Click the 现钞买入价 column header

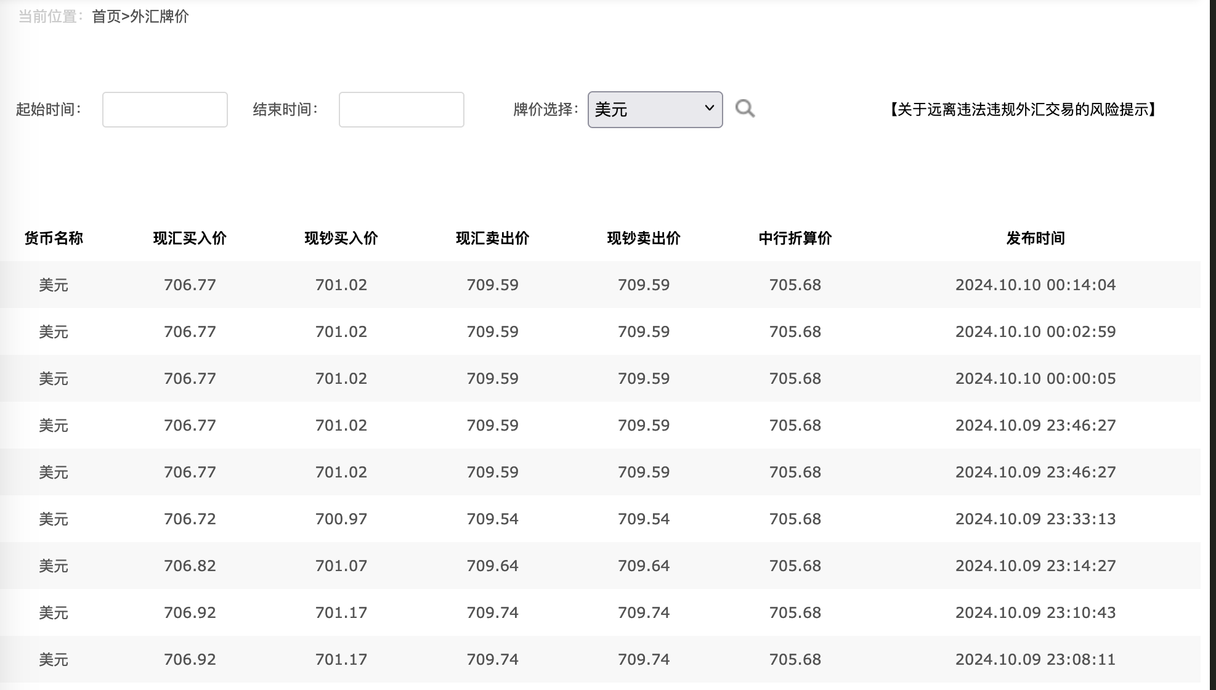(x=341, y=238)
